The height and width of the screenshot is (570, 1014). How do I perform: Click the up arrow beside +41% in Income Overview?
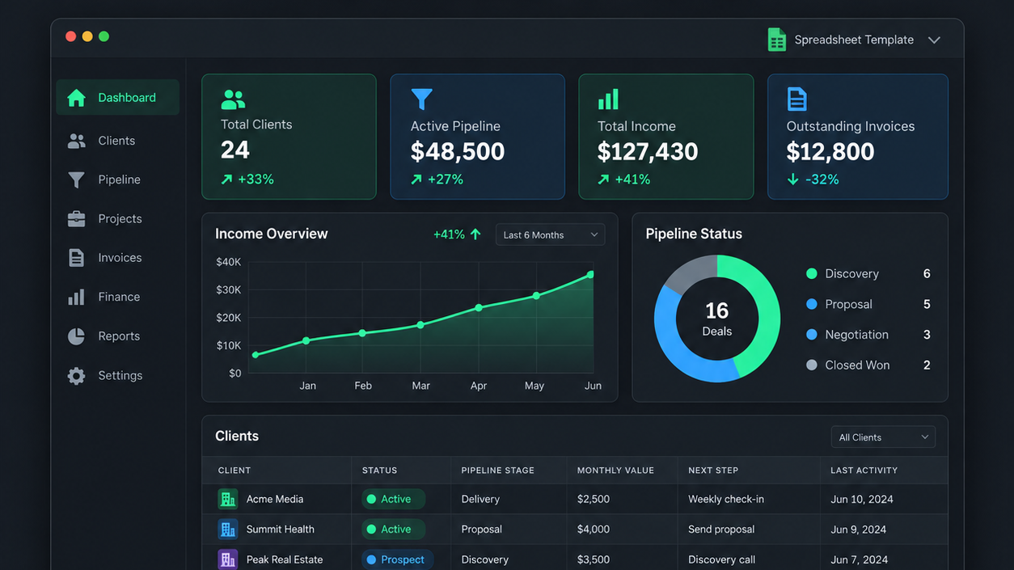pyautogui.click(x=475, y=234)
